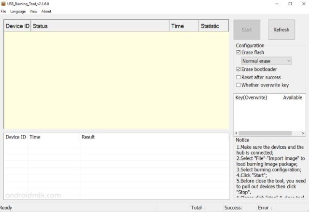Expand the Normal erase dropdown
309x212 pixels.
(x=266, y=61)
